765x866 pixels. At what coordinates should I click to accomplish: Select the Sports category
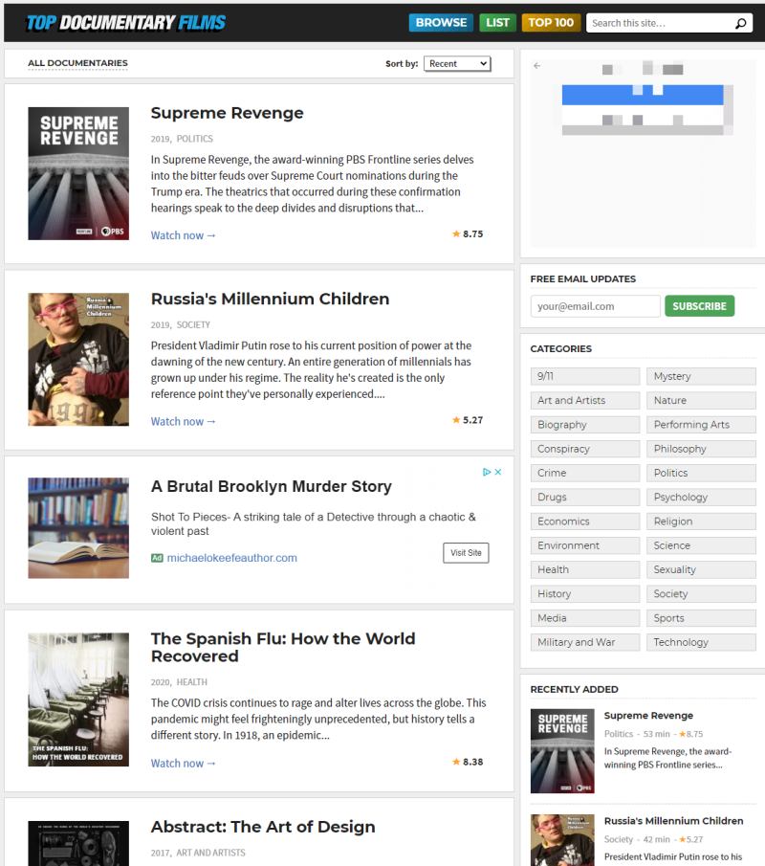[701, 618]
